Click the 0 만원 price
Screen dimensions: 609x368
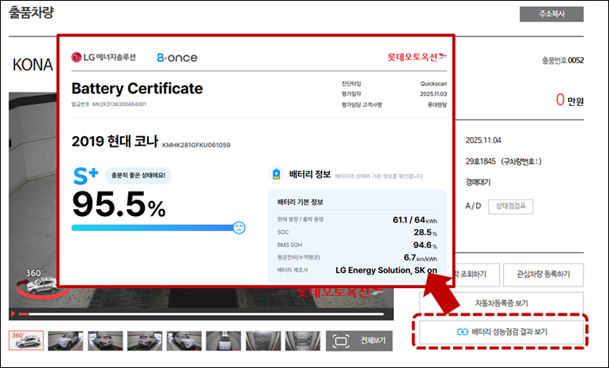tap(569, 101)
